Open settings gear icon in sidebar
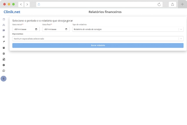Screen dimensions: 187x125 pyautogui.click(x=4, y=65)
